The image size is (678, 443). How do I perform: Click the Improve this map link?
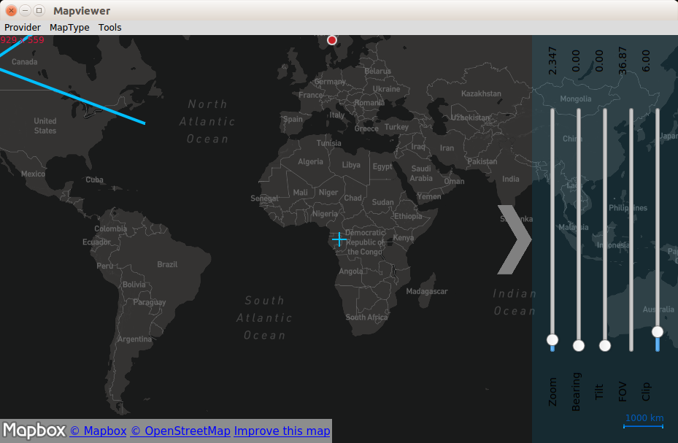point(282,431)
